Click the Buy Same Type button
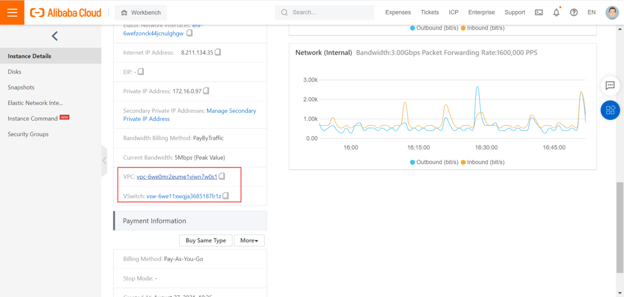Viewport: 624px width, 297px height. [205, 240]
